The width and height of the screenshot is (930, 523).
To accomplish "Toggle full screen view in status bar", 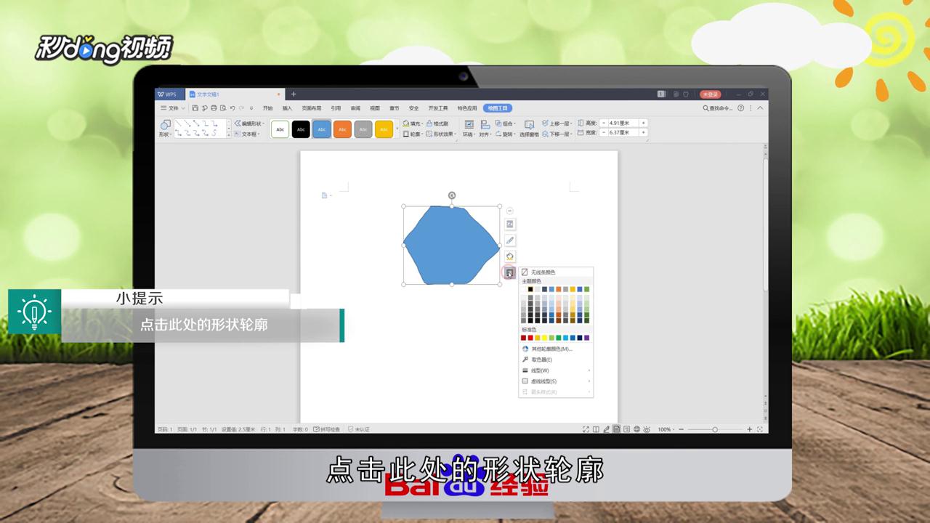I will (x=585, y=429).
